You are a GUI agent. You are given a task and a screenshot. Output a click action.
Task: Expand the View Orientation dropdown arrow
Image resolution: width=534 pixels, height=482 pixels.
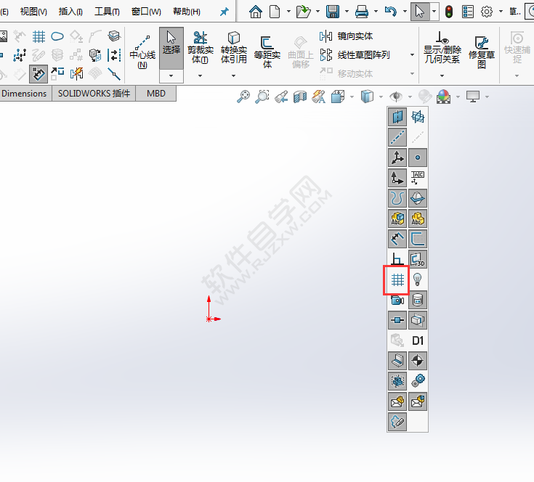point(352,97)
